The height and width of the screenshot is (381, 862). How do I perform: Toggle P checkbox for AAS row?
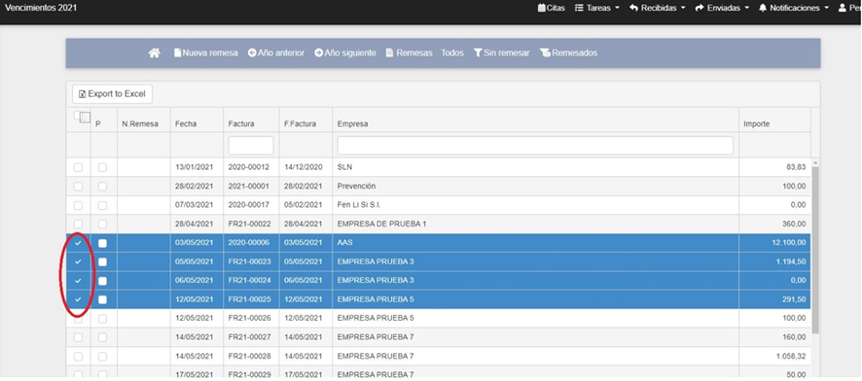[102, 243]
